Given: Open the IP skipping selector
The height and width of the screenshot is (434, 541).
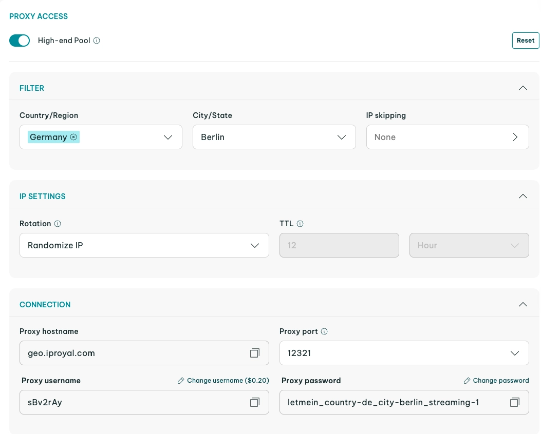Looking at the screenshot, I should (x=447, y=137).
